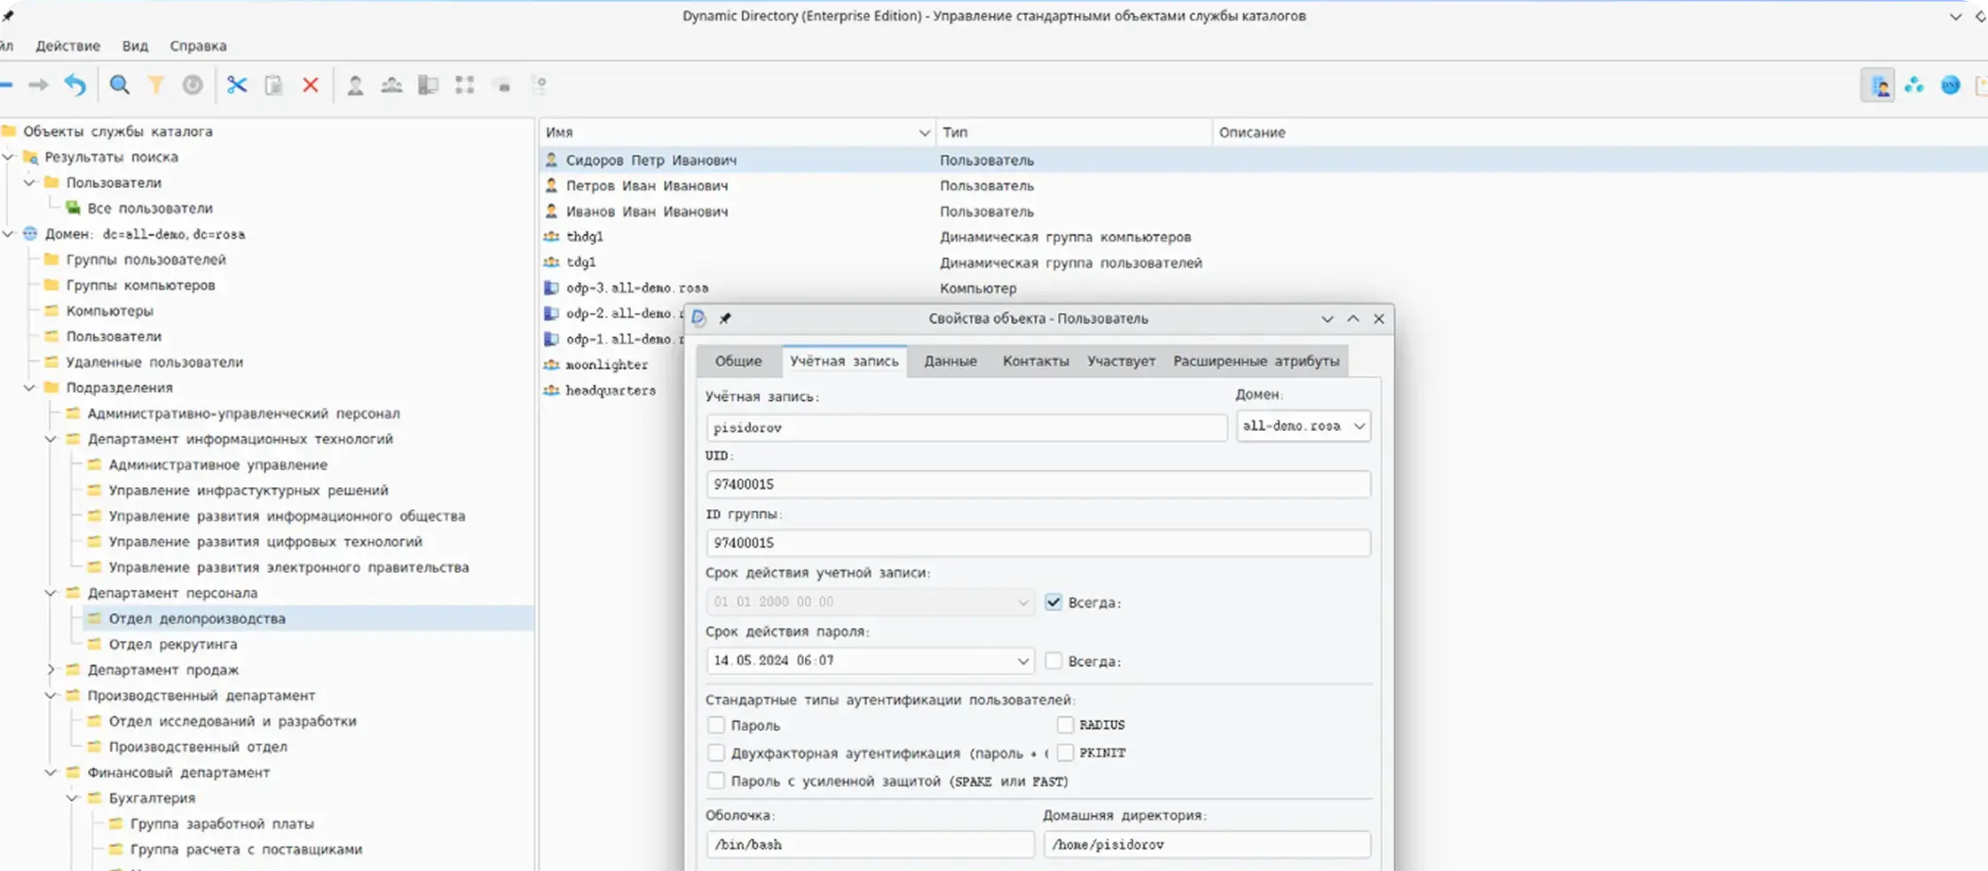Switch to Расширенные атрибуты tab
The width and height of the screenshot is (1988, 871).
coord(1256,361)
